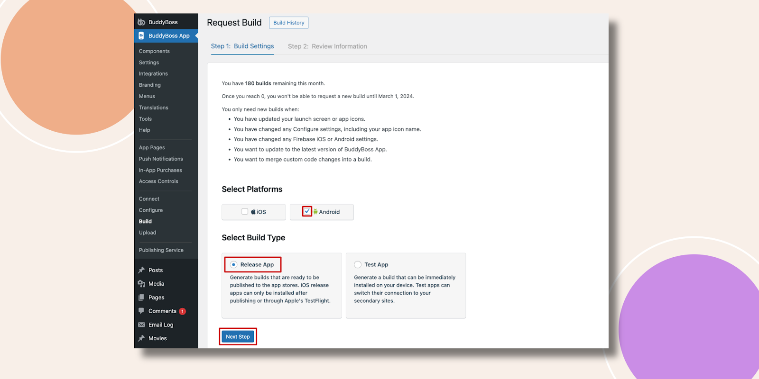Click the "changed any Firebase iOS" bullet
This screenshot has width=759, height=379.
pyautogui.click(x=305, y=139)
